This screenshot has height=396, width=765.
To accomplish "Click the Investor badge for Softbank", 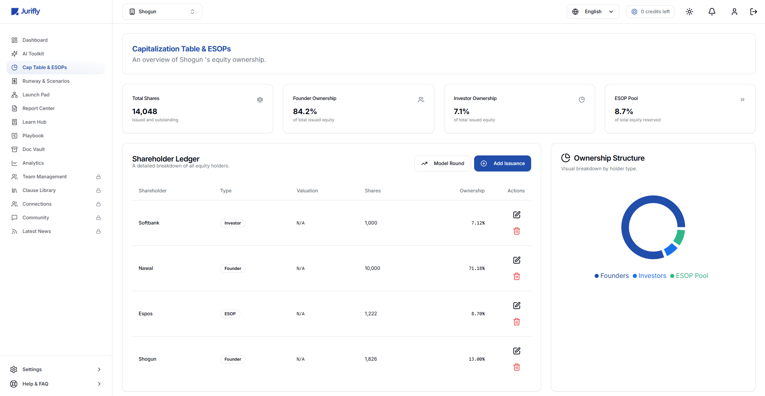I will [233, 223].
